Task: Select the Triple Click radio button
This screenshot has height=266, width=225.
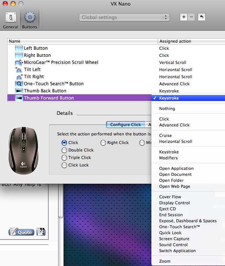Action: pyautogui.click(x=64, y=158)
